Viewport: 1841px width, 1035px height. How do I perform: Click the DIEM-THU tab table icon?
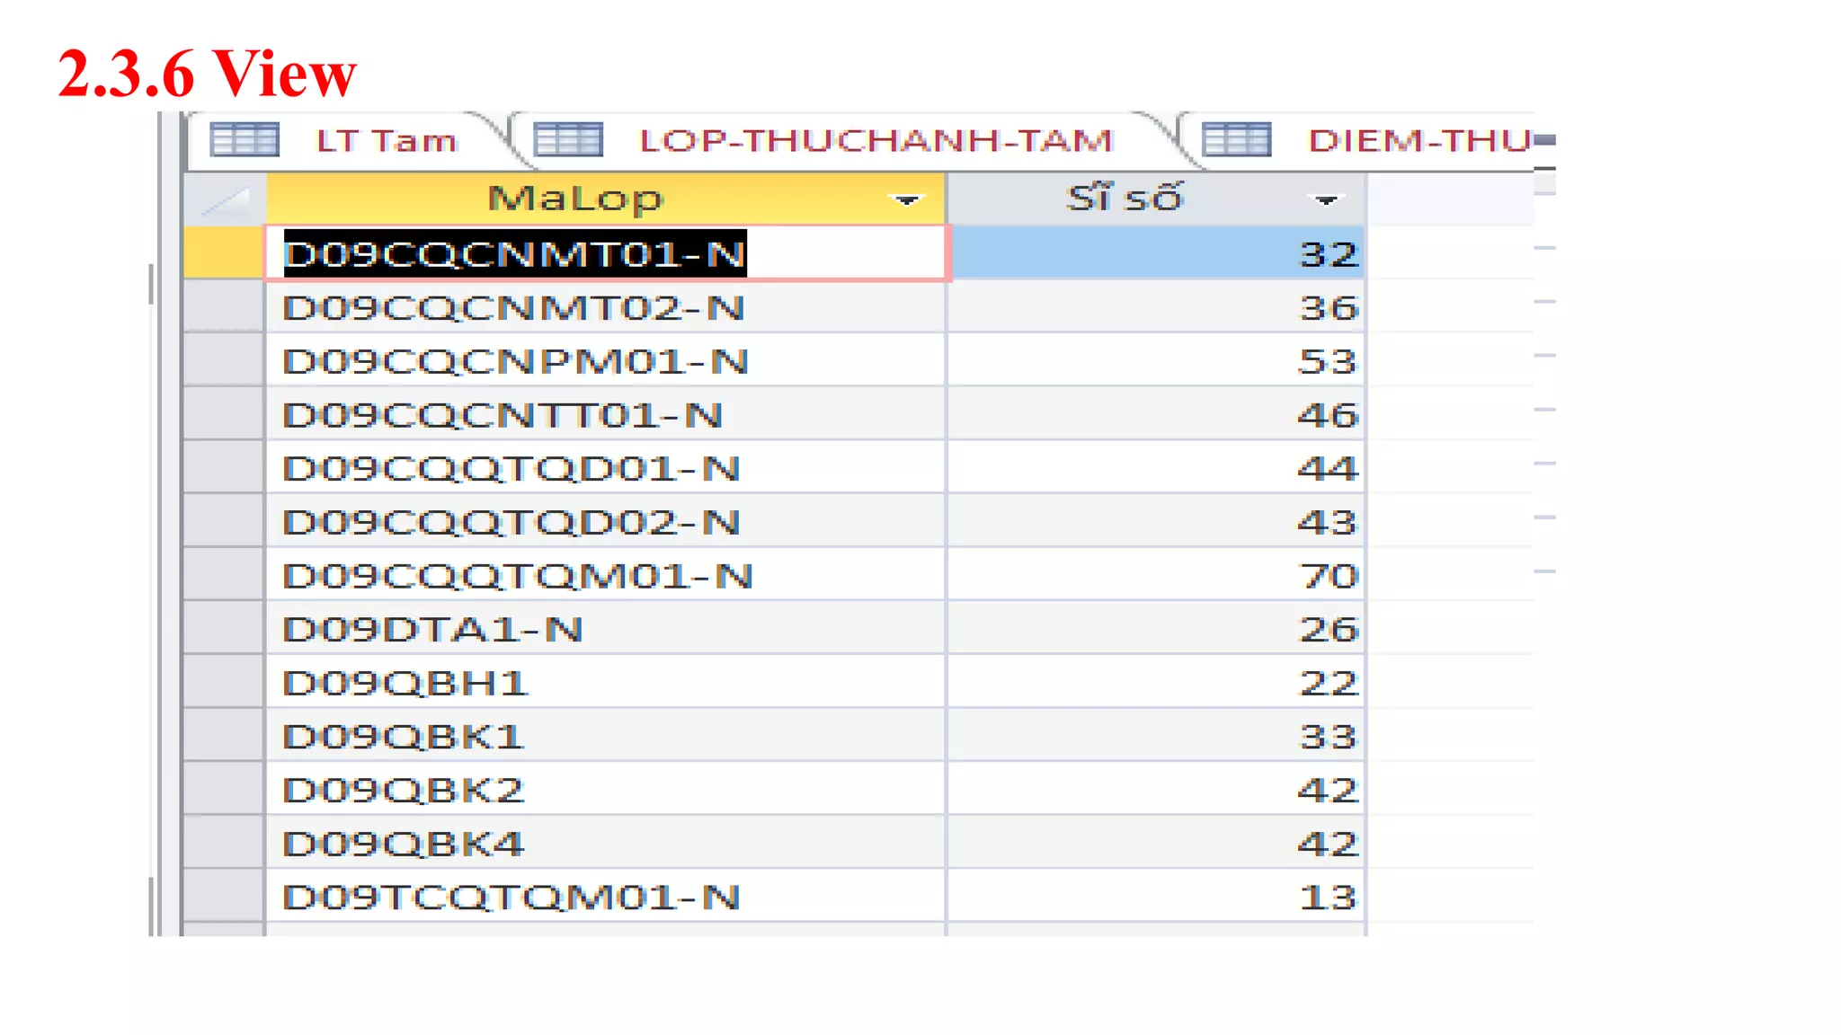point(1236,140)
